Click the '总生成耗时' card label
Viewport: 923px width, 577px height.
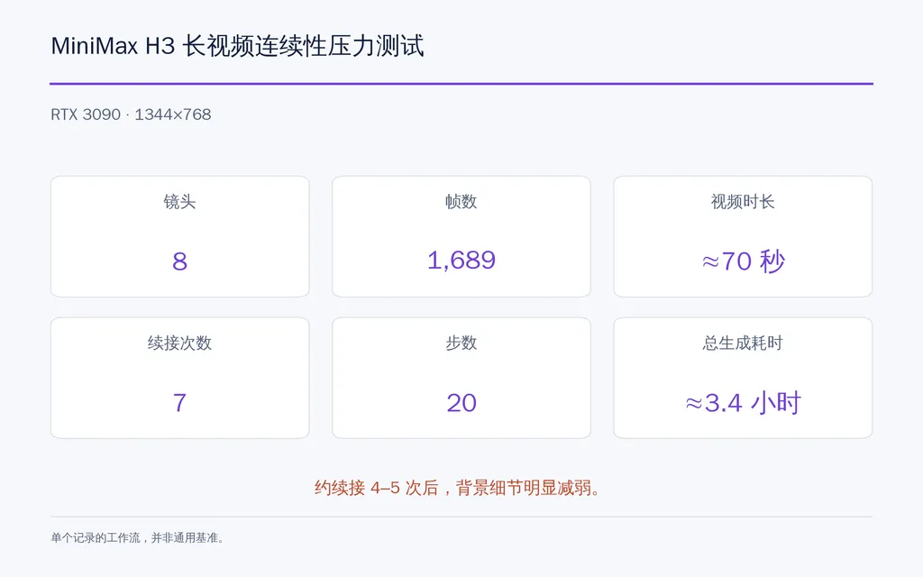743,343
